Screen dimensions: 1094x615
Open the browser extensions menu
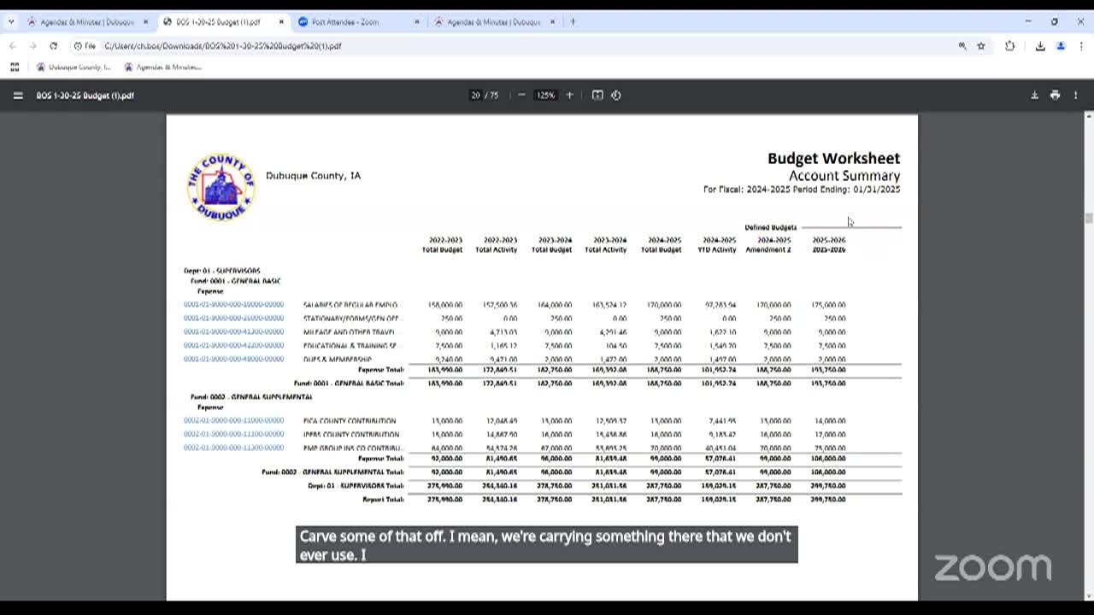click(1010, 46)
